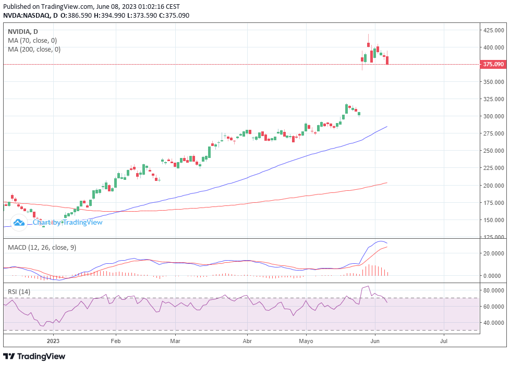Click the TradingView cloud logo icon in chart
Viewport: 510px width, 366px height.
[x=19, y=223]
